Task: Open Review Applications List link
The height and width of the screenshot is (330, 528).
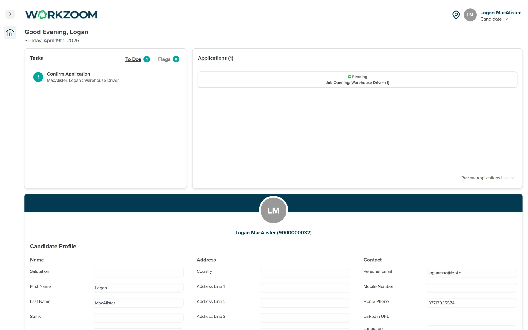Action: [x=487, y=178]
